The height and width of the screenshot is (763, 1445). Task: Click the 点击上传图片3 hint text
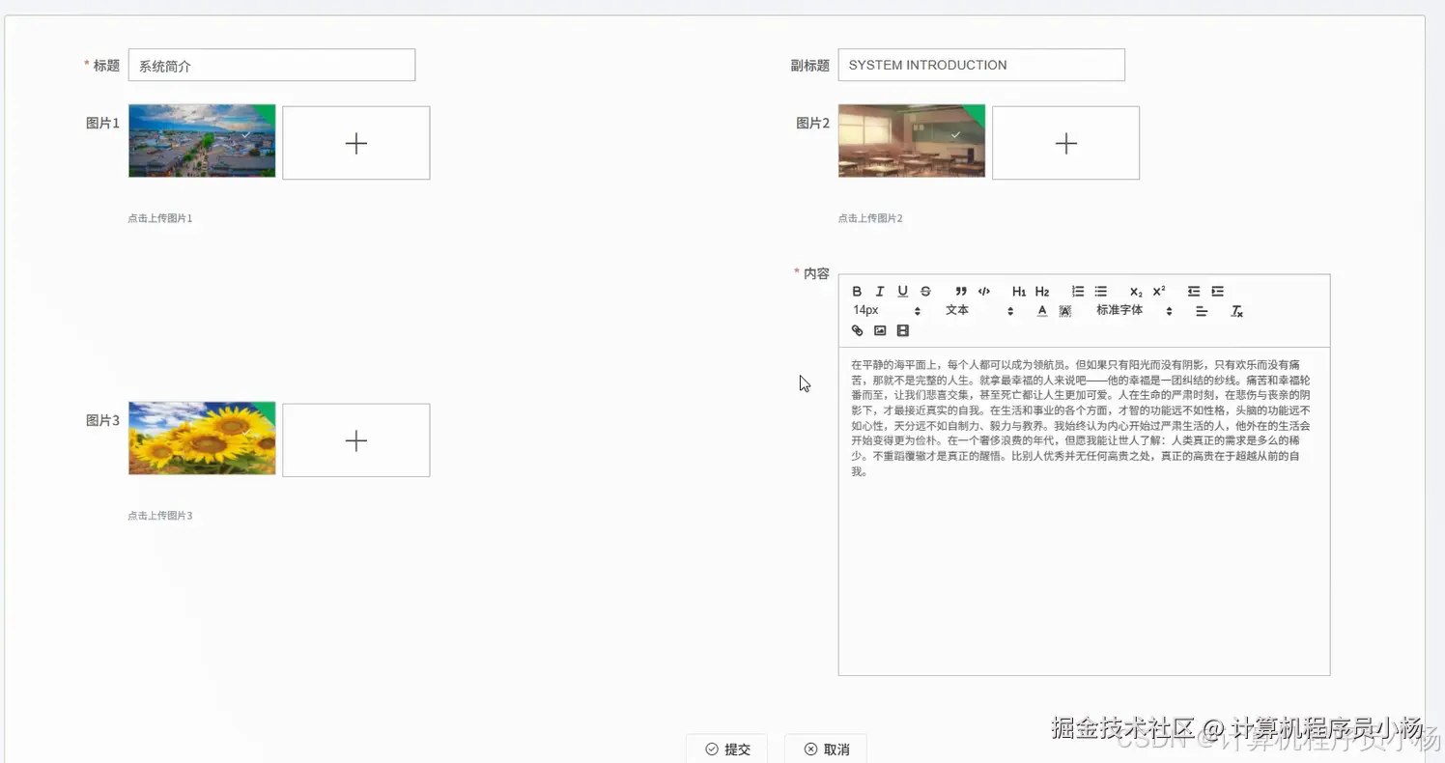click(160, 516)
